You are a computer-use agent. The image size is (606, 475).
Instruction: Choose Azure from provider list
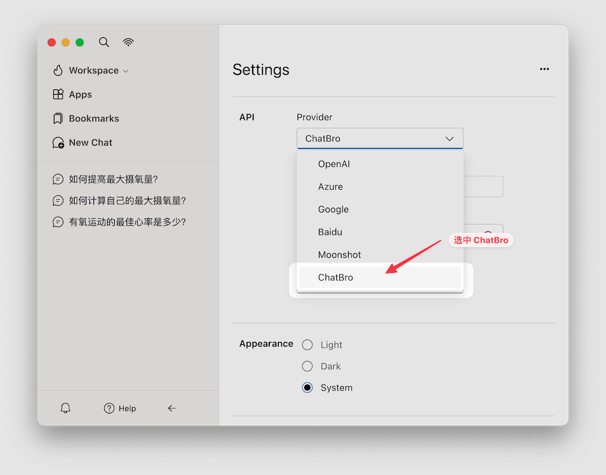coord(380,186)
